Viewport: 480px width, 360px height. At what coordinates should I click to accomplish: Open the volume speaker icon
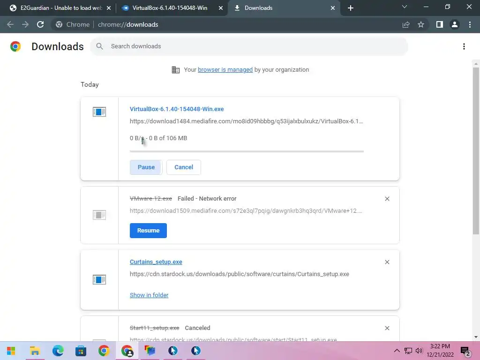[419, 351]
